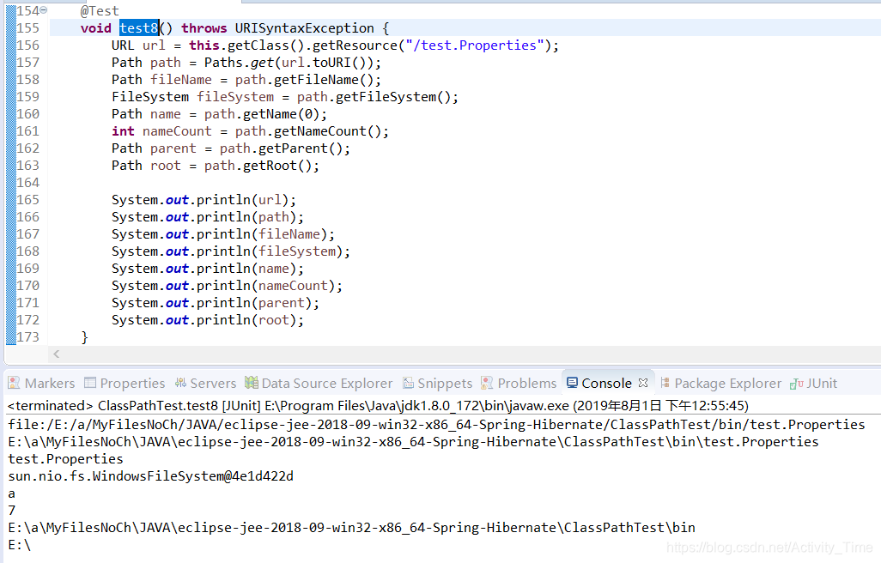
Task: Click line number 165 in the gutter
Action: 27,200
